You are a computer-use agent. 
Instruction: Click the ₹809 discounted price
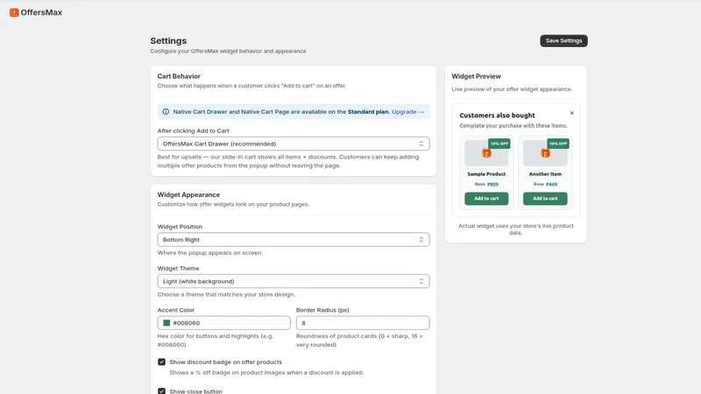click(x=492, y=184)
